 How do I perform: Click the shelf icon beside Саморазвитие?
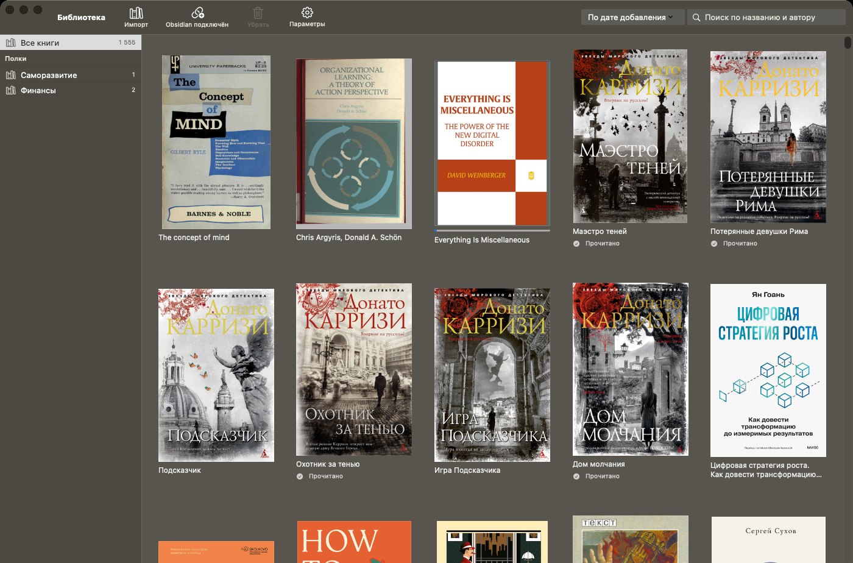click(10, 75)
